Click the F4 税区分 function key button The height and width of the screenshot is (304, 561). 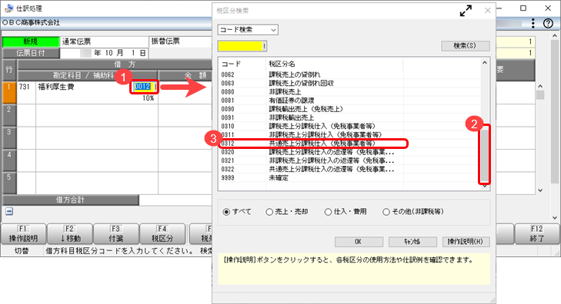[162, 233]
